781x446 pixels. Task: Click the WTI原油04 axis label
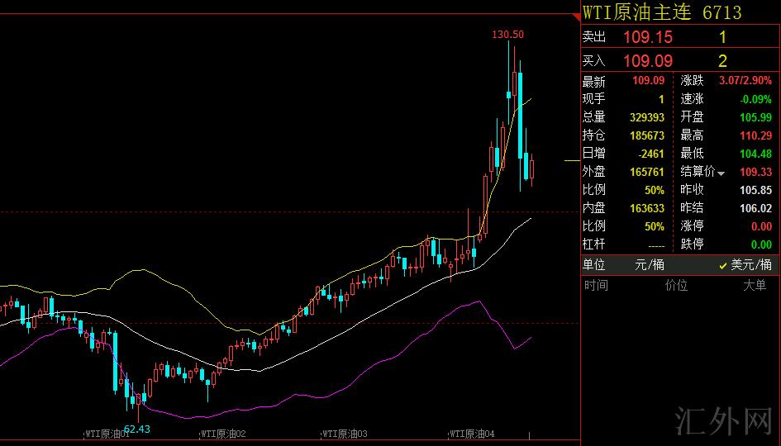pyautogui.click(x=472, y=434)
